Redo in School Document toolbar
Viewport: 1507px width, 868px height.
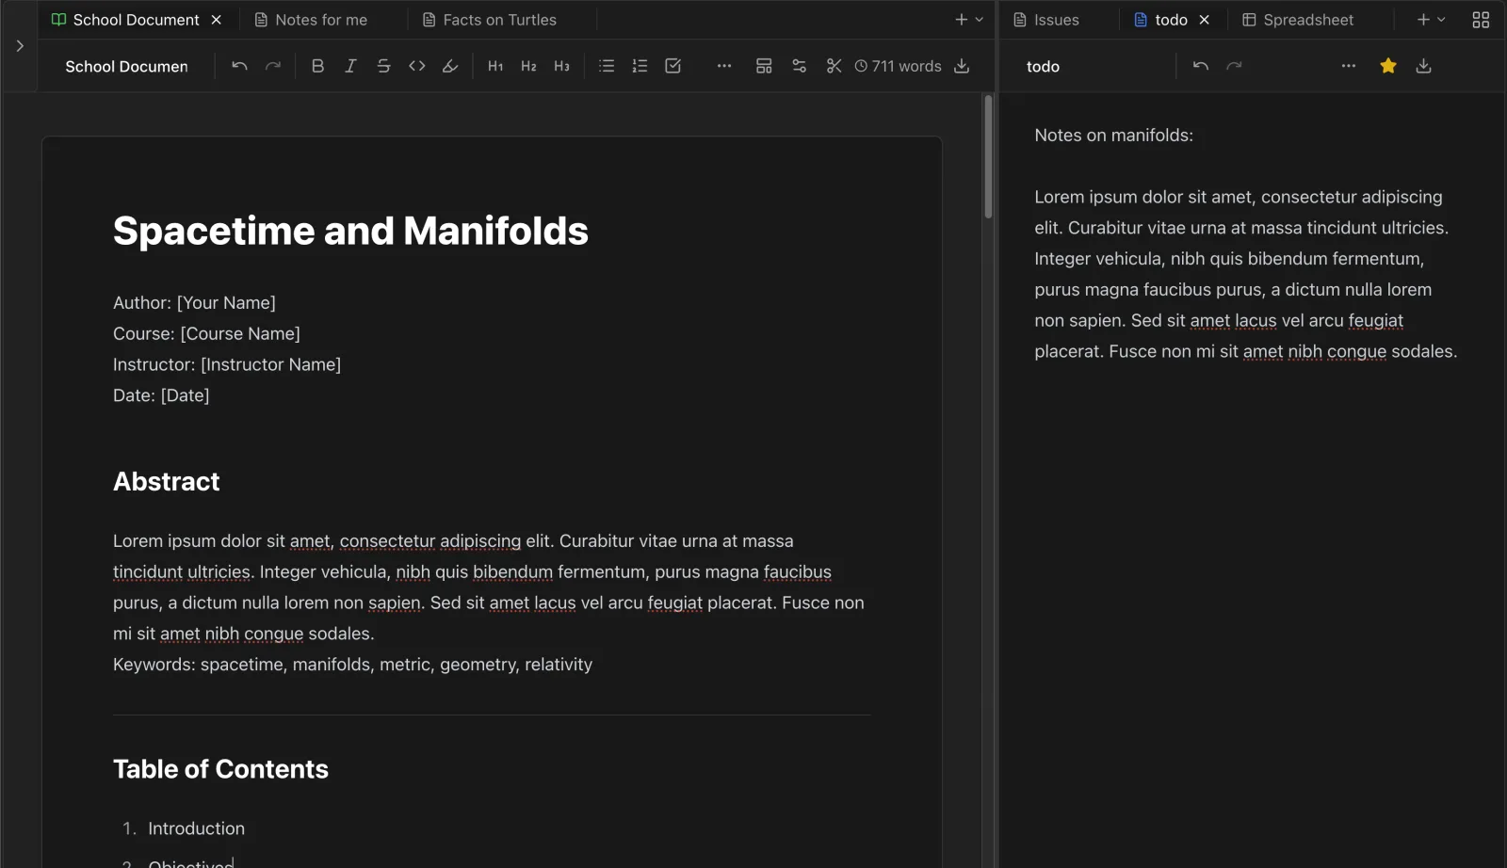(x=273, y=66)
